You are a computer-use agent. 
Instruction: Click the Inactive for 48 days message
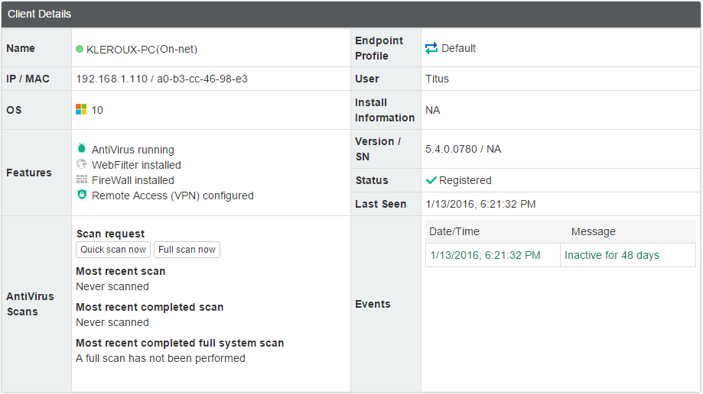(x=612, y=255)
